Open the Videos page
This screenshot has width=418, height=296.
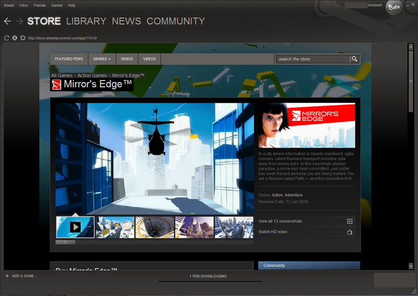point(149,59)
